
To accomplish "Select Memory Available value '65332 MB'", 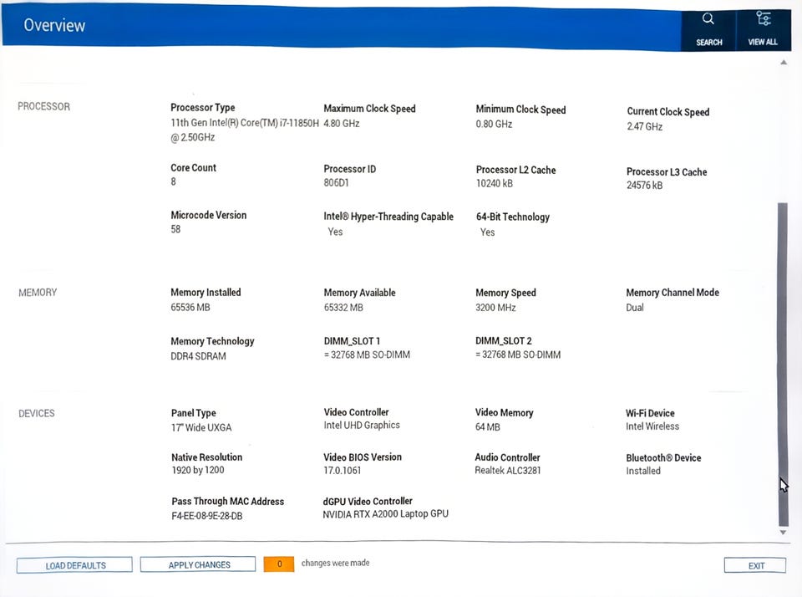I will (x=343, y=308).
